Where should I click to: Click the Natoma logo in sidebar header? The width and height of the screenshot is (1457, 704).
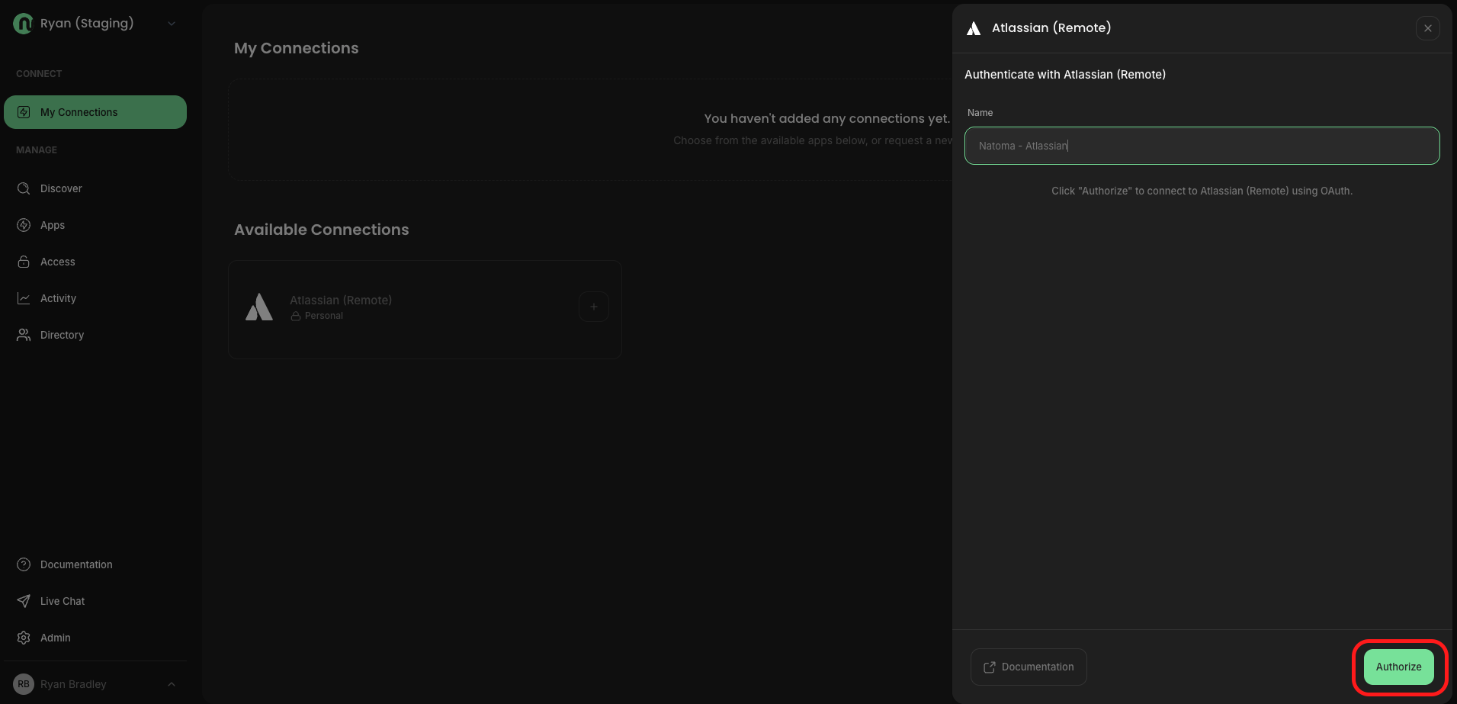23,24
